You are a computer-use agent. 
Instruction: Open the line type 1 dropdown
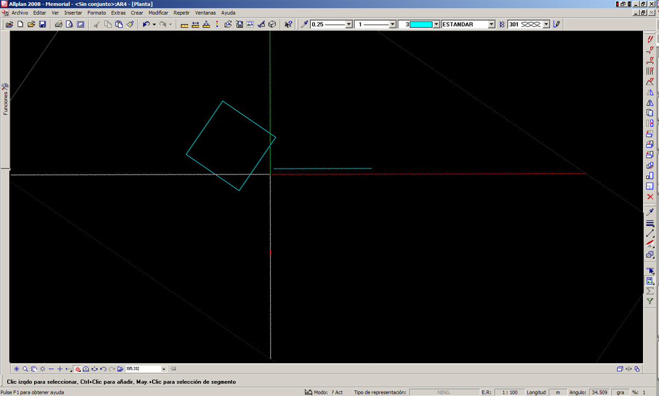click(x=392, y=24)
